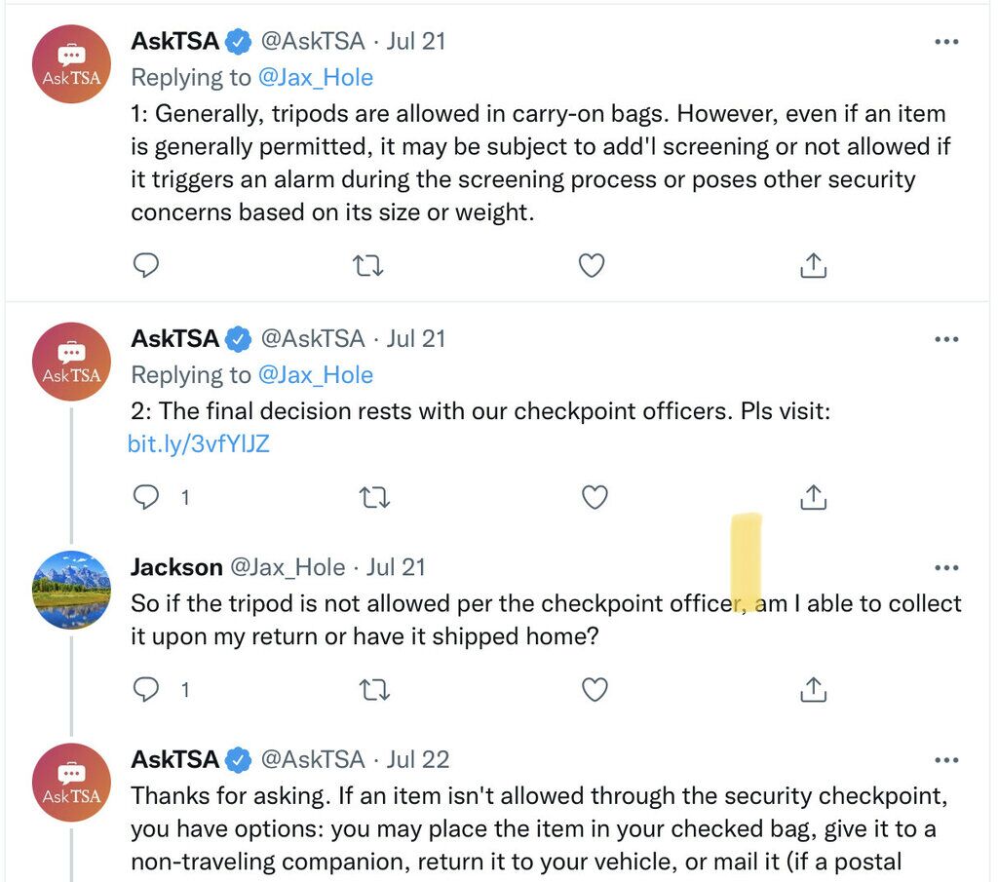Retweet the first AskTSA tripod tweet
998x882 pixels.
[367, 265]
